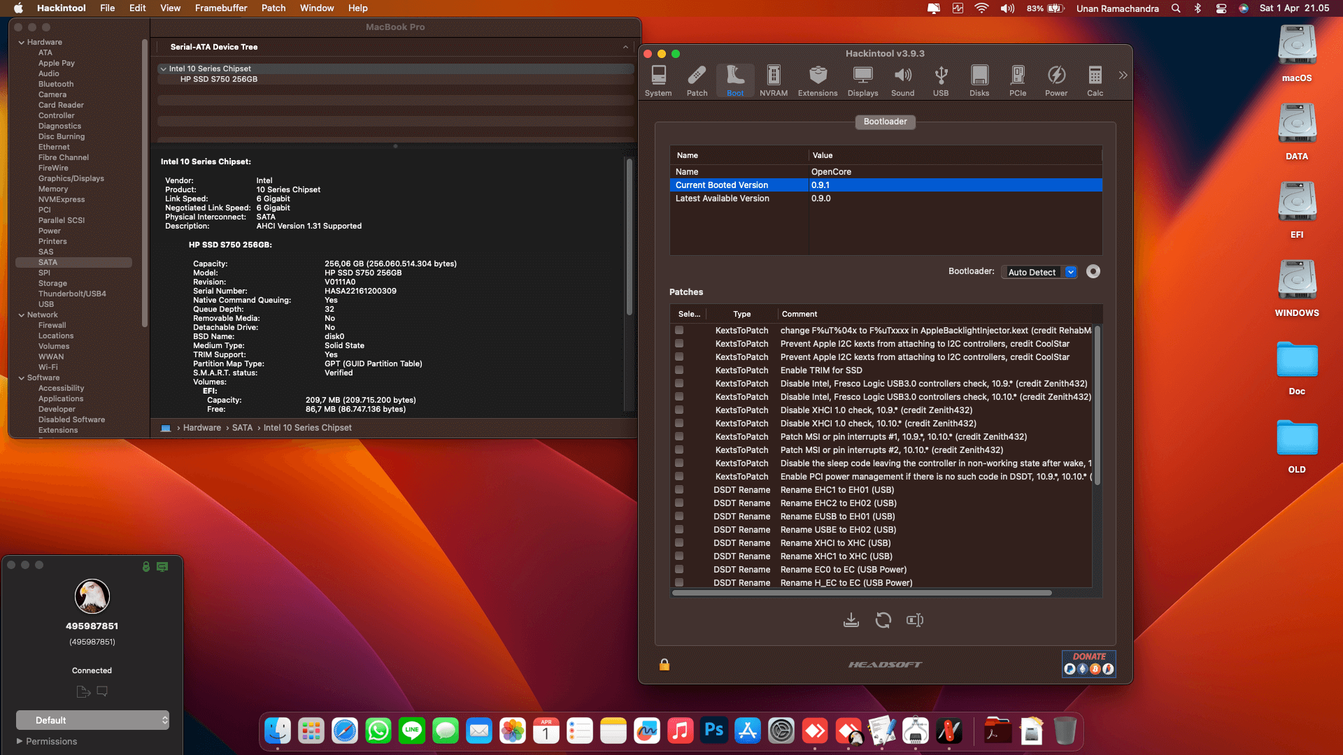Open the System section in Hackintool
Viewport: 1343px width, 755px height.
658,78
